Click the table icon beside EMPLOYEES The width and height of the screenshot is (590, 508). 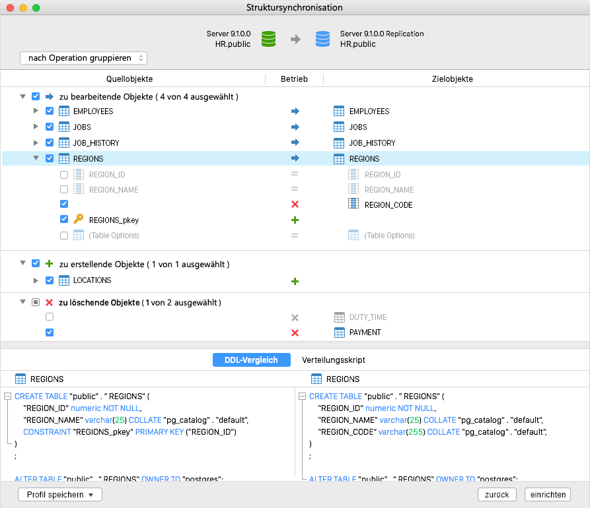(x=64, y=111)
